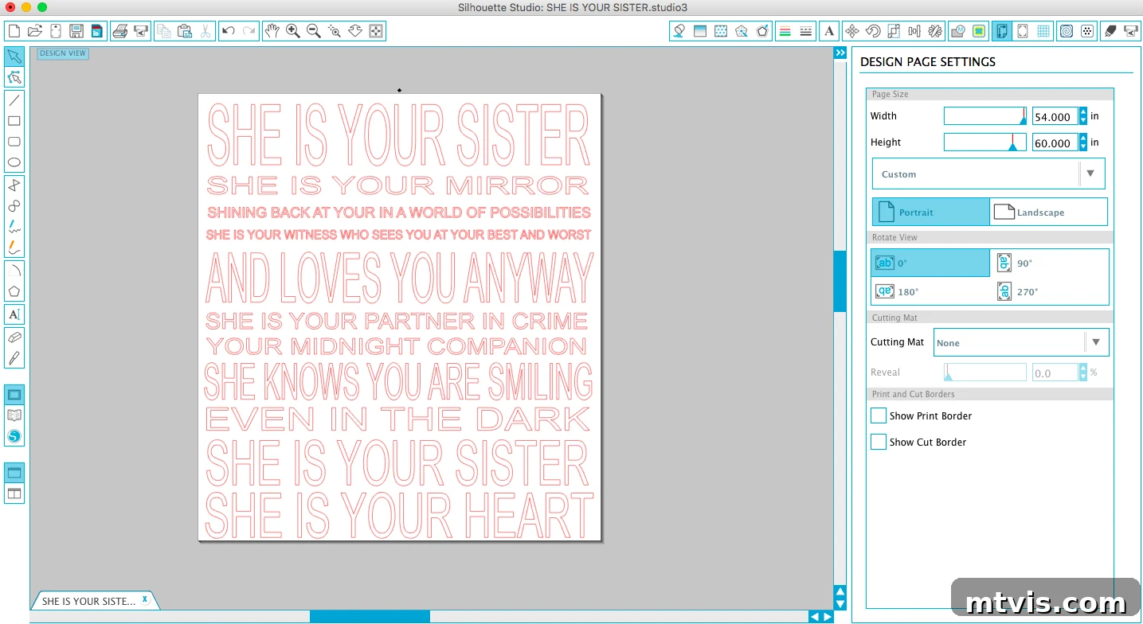This screenshot has width=1143, height=624.
Task: Click the Copy icon in toolbar
Action: click(163, 31)
